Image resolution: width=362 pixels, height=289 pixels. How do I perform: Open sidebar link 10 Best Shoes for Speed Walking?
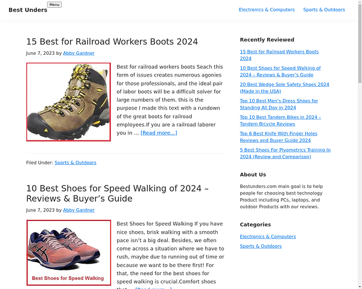point(280,72)
